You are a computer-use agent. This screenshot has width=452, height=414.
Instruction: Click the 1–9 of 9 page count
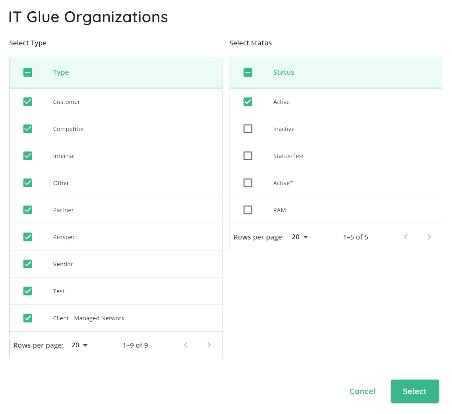135,345
